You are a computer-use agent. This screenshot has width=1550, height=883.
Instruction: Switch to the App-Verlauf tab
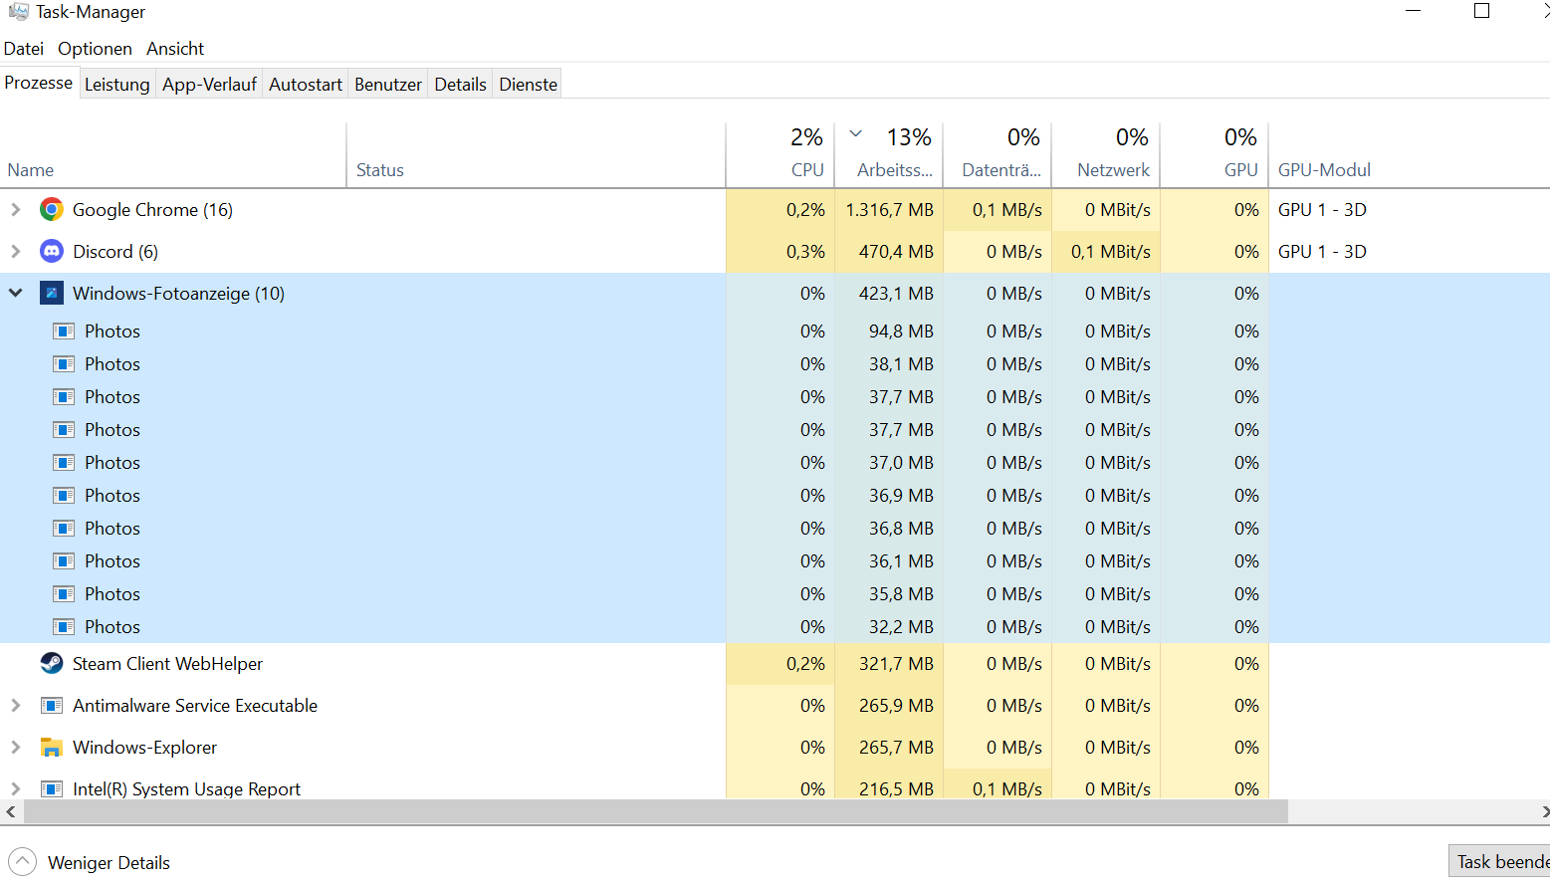coord(209,84)
